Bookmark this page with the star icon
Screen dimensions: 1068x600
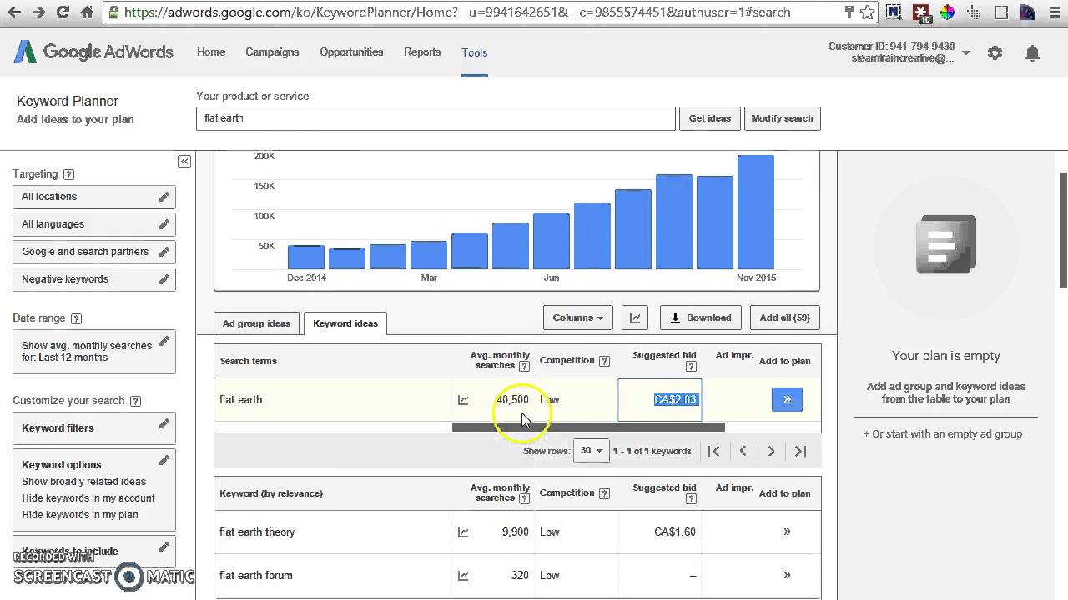tap(868, 12)
